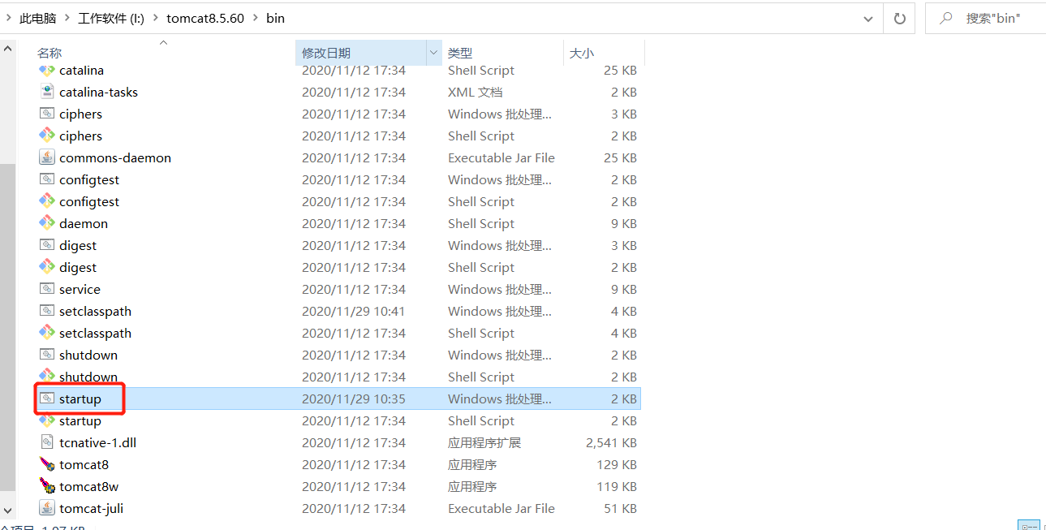Click the left pane scroll up arrow

click(x=7, y=48)
